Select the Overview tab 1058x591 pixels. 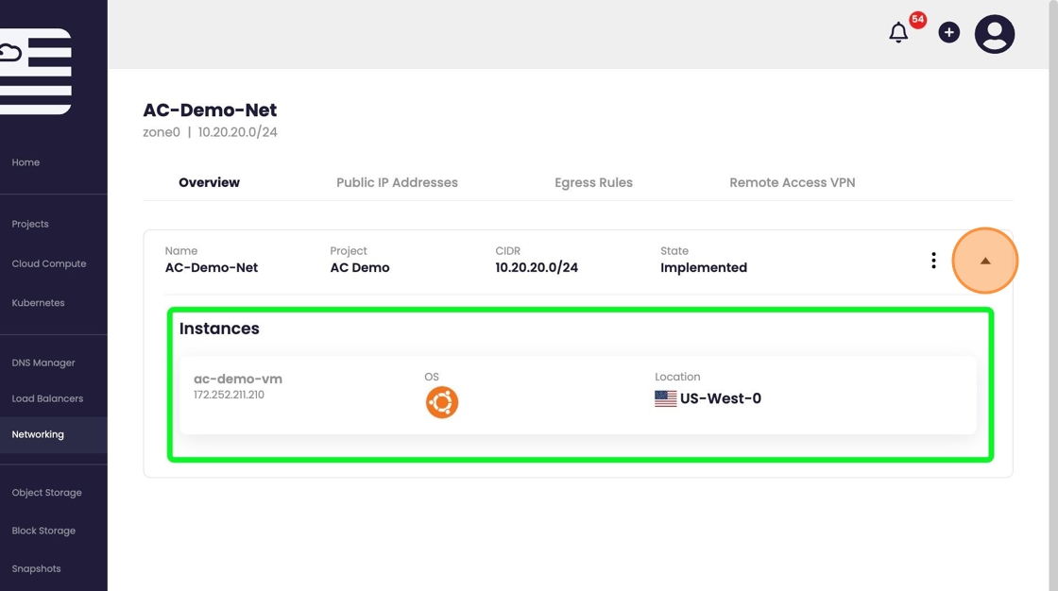pyautogui.click(x=209, y=182)
